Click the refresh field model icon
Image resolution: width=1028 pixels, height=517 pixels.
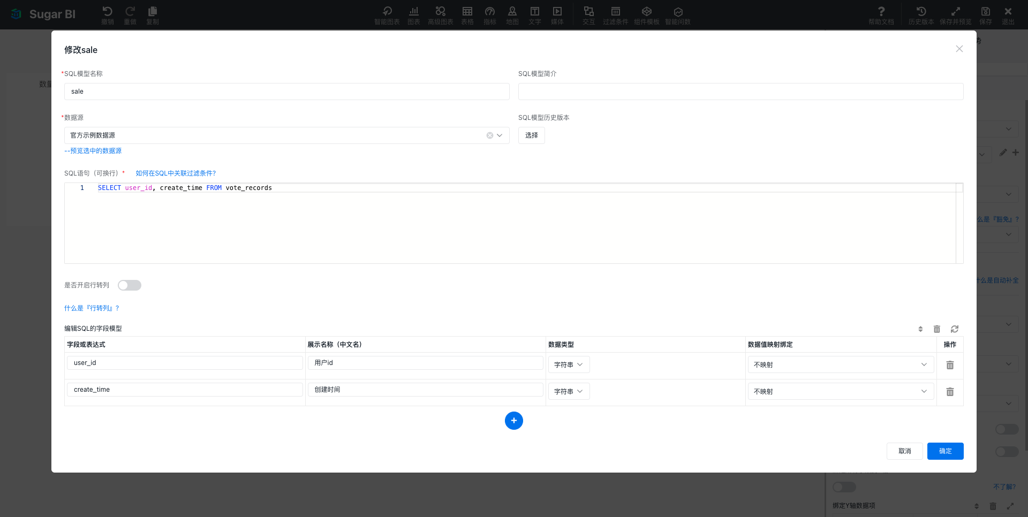point(954,329)
